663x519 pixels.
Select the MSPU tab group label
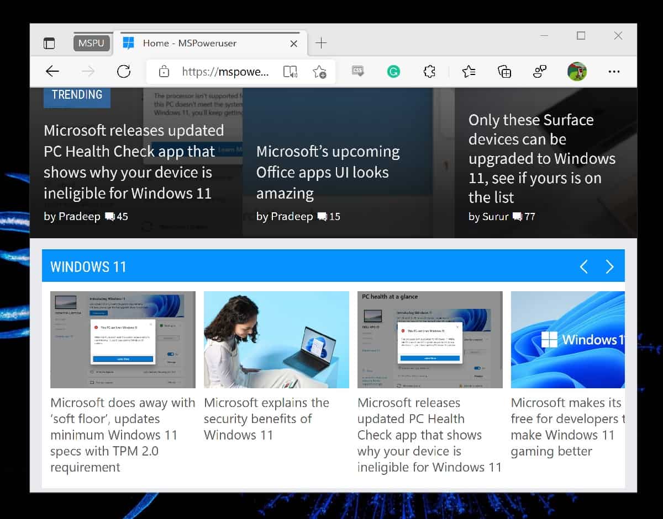pos(91,43)
